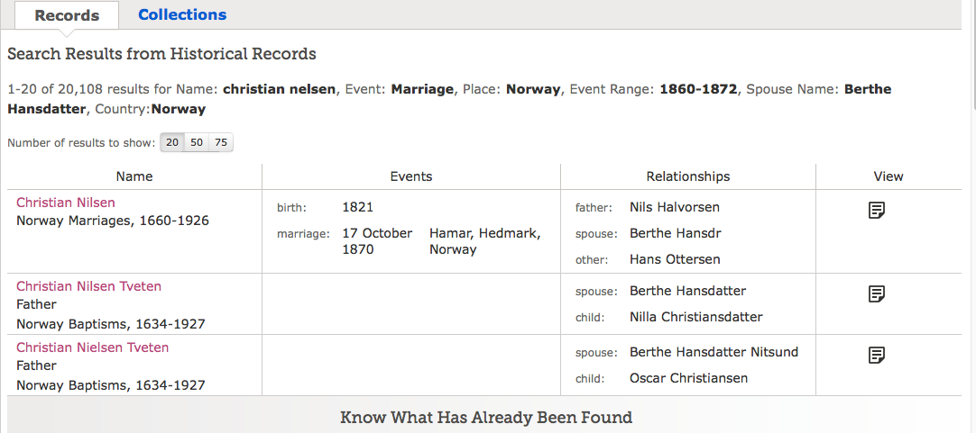Show 20 results per page

(x=172, y=142)
